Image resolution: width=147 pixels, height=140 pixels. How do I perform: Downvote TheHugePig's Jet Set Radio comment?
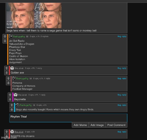tap(5, 41)
